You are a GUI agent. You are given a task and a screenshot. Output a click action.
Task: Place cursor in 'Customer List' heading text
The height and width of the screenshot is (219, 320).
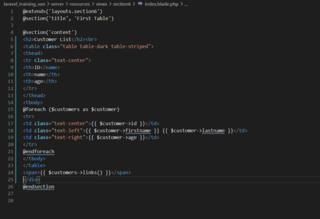click(x=52, y=39)
